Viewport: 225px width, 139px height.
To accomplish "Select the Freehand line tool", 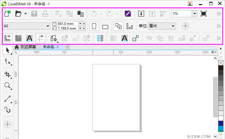I will click(x=7, y=99).
